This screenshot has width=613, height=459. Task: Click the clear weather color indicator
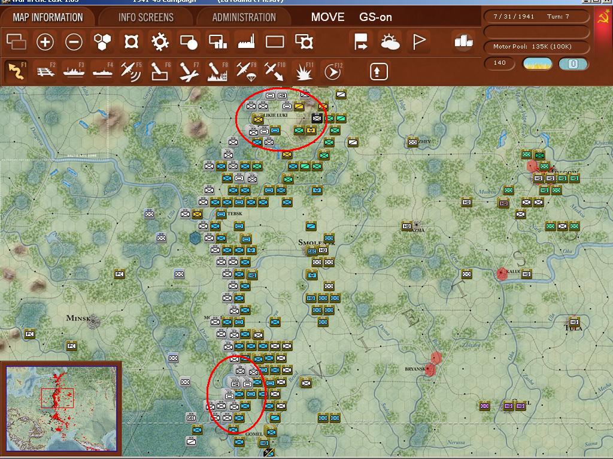point(538,64)
